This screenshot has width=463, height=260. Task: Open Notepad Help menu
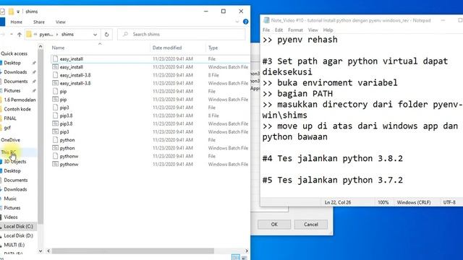pos(328,30)
